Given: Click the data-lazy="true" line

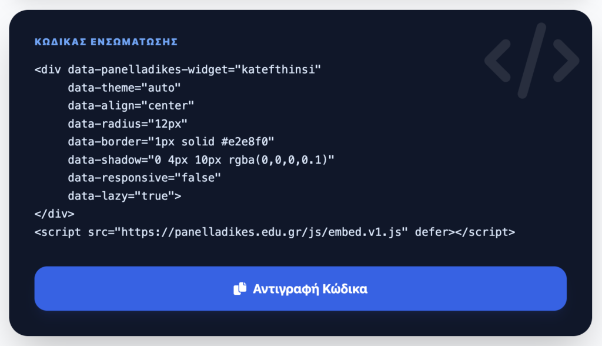Looking at the screenshot, I should (x=124, y=196).
